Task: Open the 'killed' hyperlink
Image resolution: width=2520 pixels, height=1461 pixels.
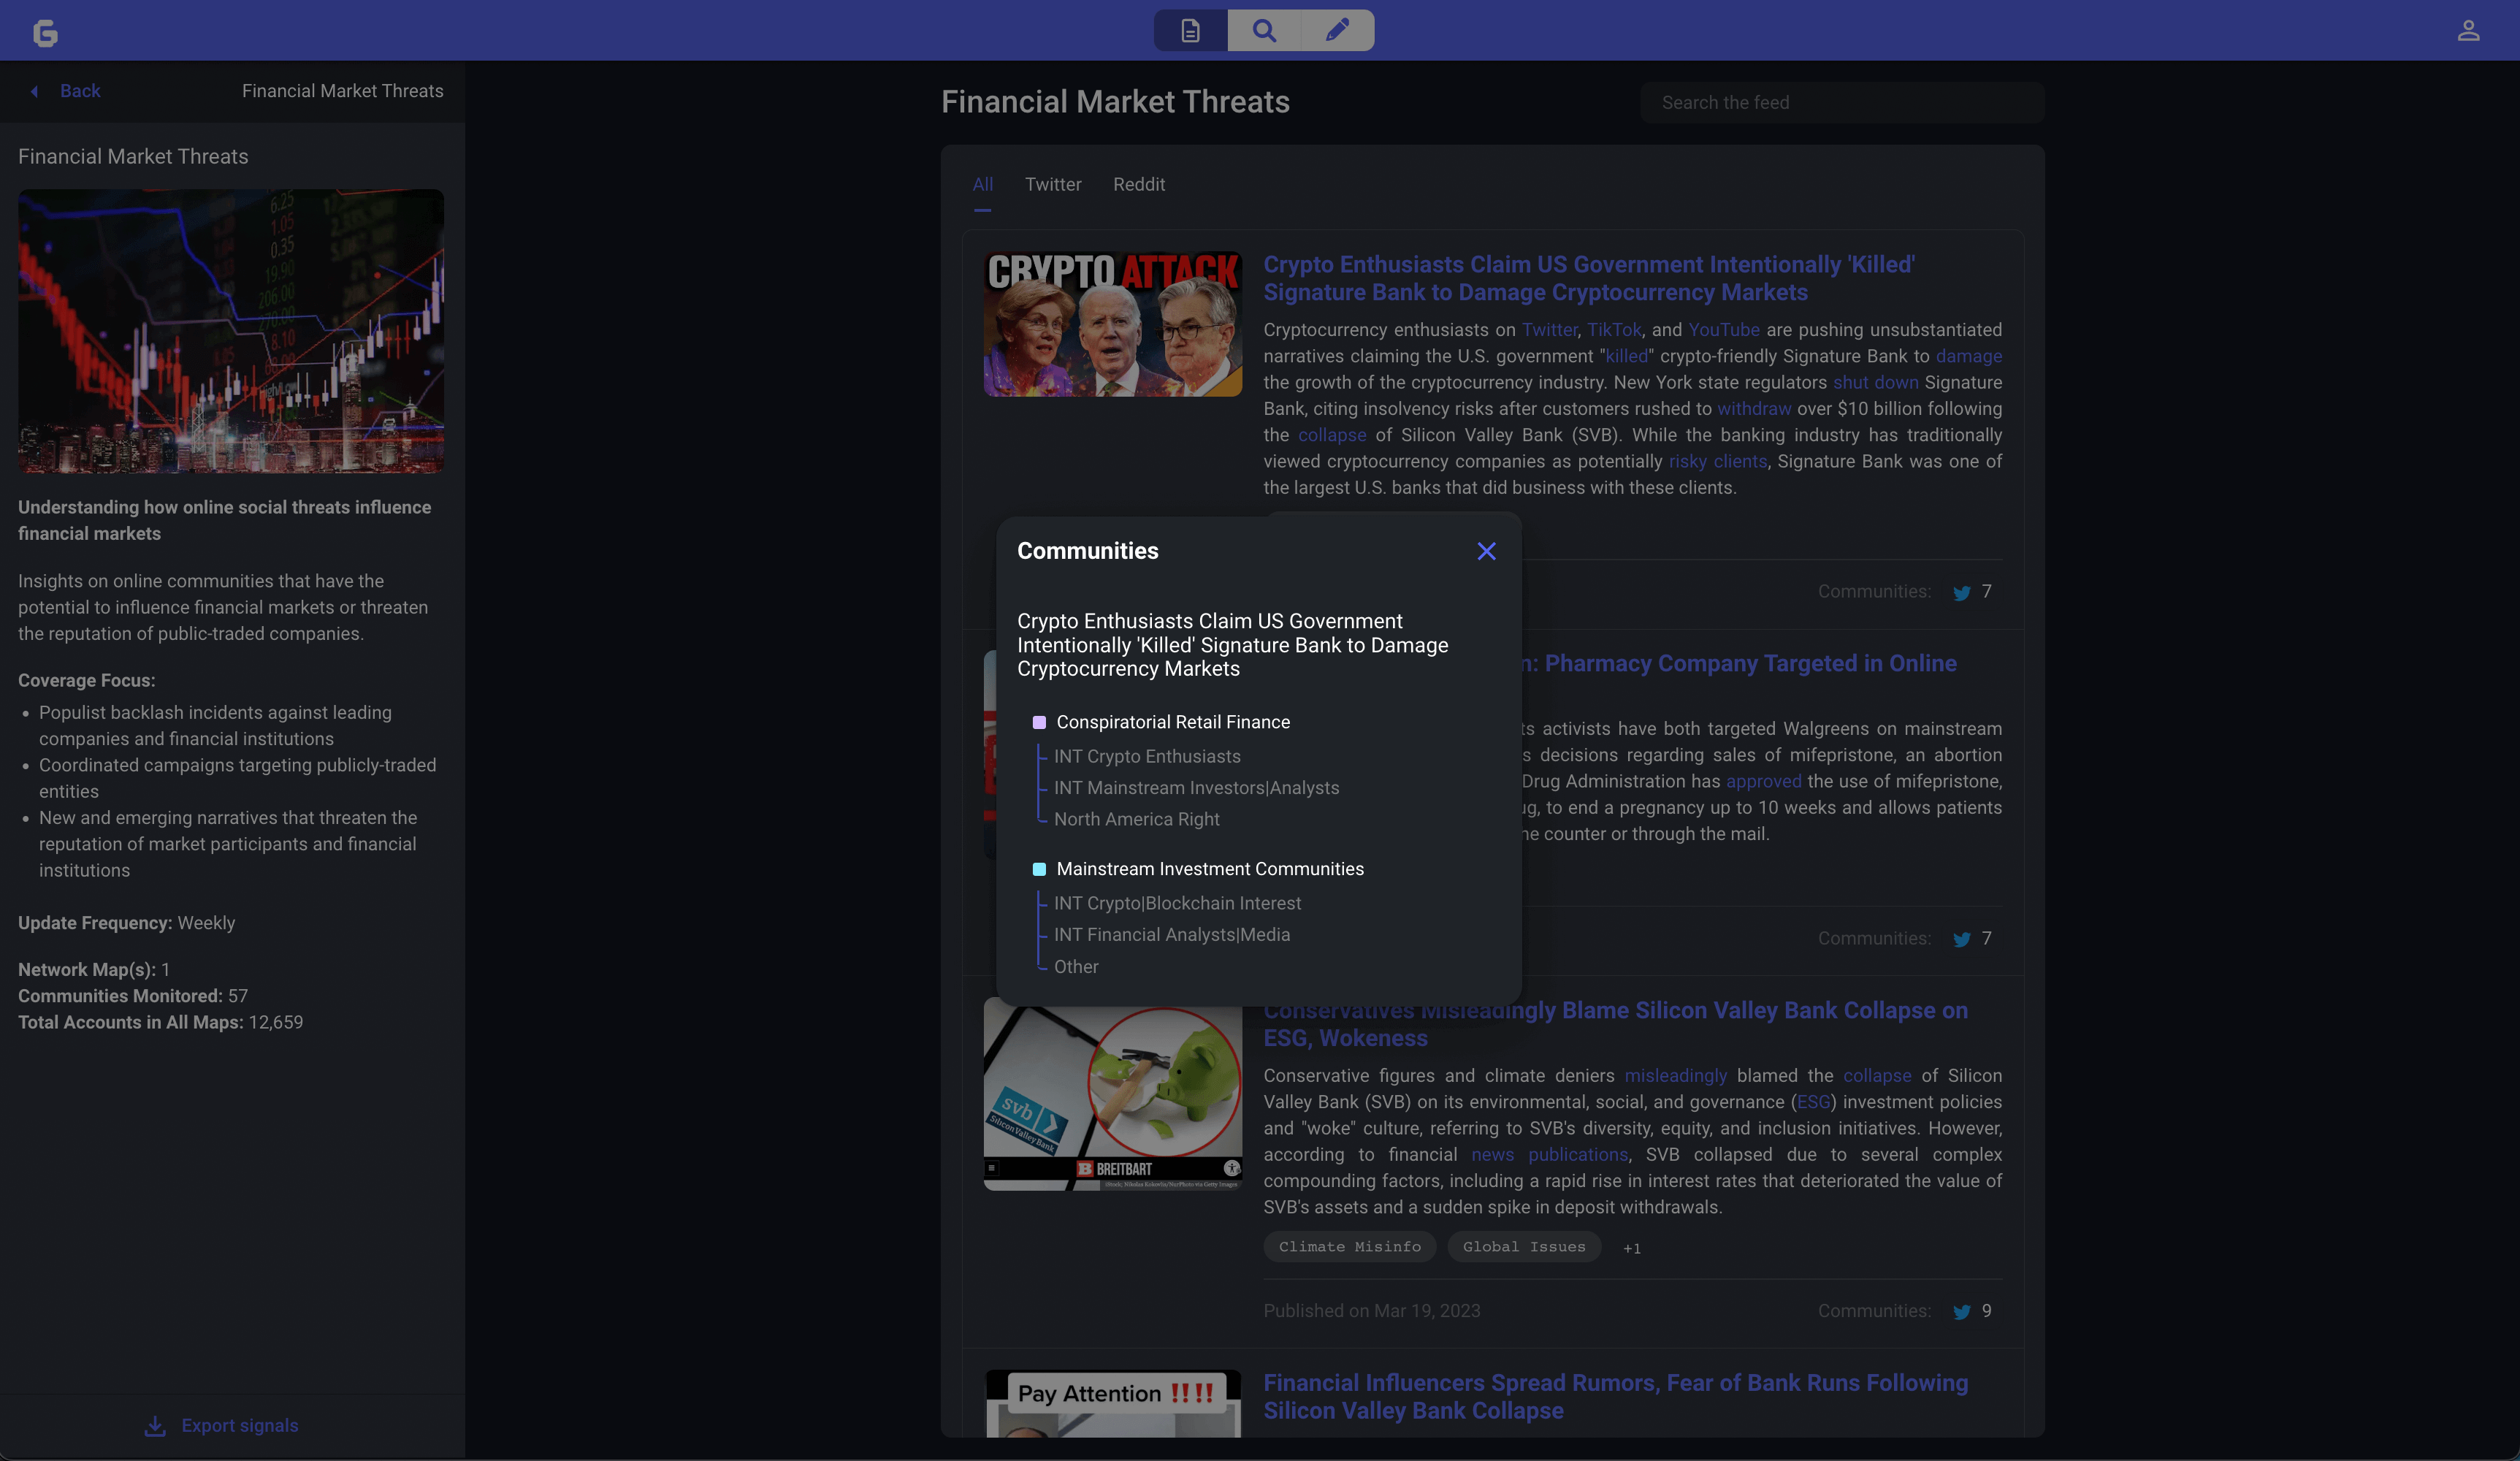Action: pyautogui.click(x=1626, y=357)
